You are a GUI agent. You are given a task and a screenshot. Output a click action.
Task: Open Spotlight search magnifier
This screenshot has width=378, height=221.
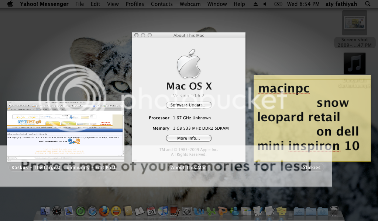[368, 4]
